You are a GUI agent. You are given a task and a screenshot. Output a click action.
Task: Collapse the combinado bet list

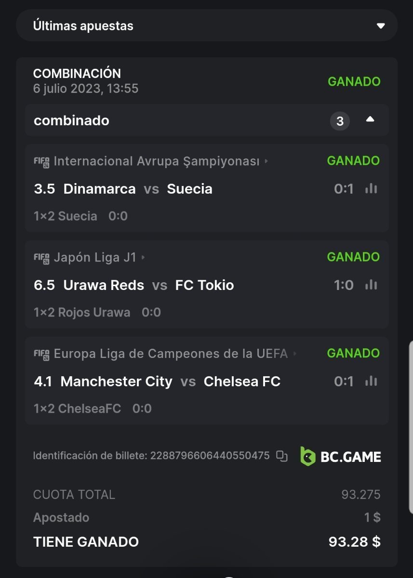[x=370, y=120]
